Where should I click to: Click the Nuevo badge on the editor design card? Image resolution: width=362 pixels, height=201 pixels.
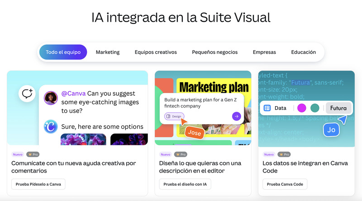[166, 154]
